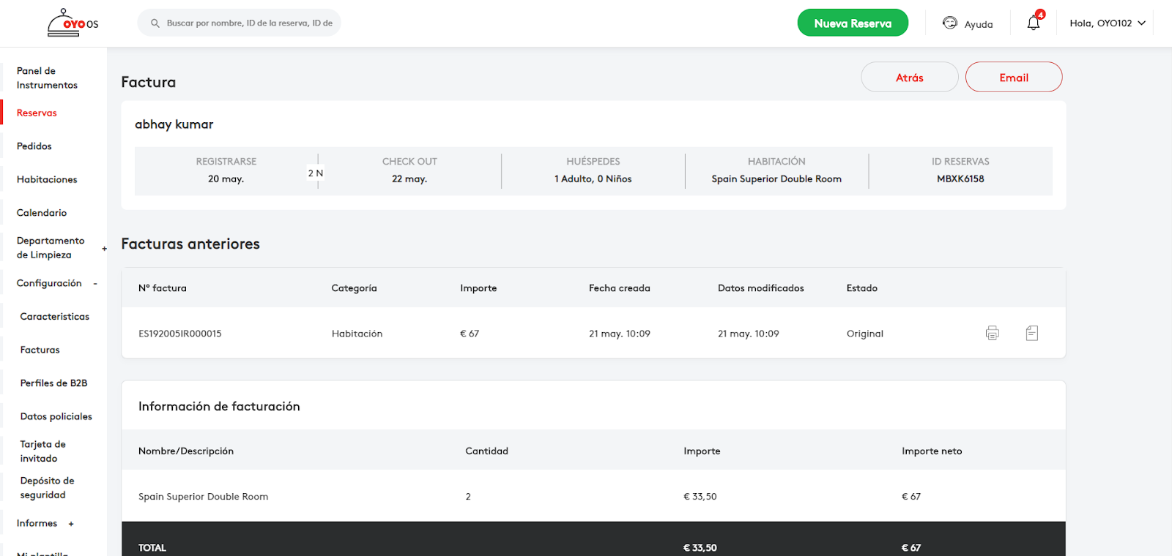Screen dimensions: 1172x556
Task: Print invoice ES192005IR000015
Action: [x=993, y=334]
